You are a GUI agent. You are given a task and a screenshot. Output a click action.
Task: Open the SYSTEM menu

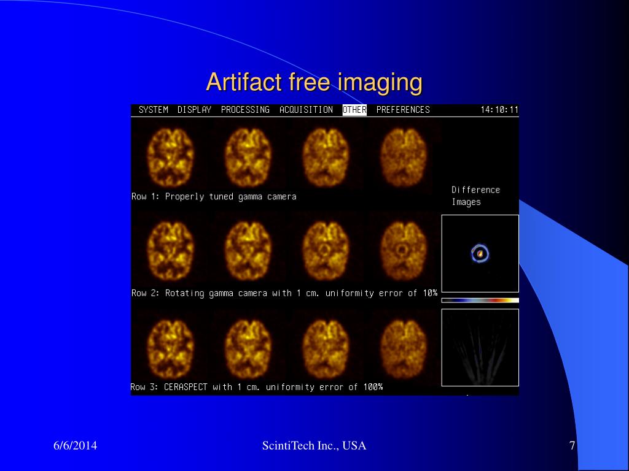click(x=153, y=110)
